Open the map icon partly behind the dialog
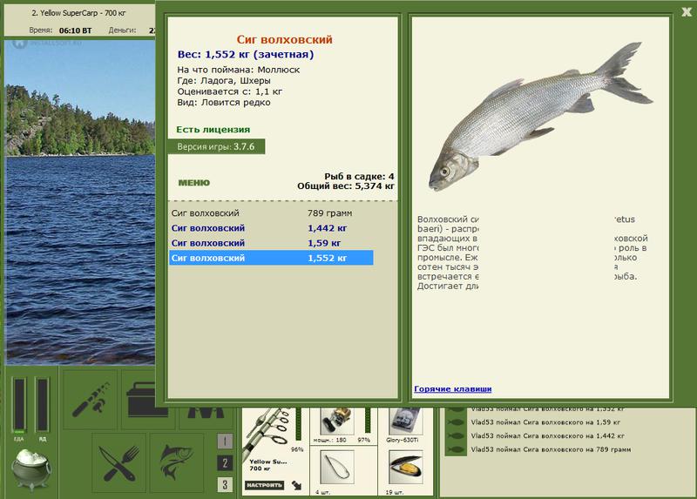The image size is (697, 499). 206,418
